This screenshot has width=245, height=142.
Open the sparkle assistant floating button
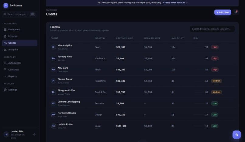[x=236, y=135]
